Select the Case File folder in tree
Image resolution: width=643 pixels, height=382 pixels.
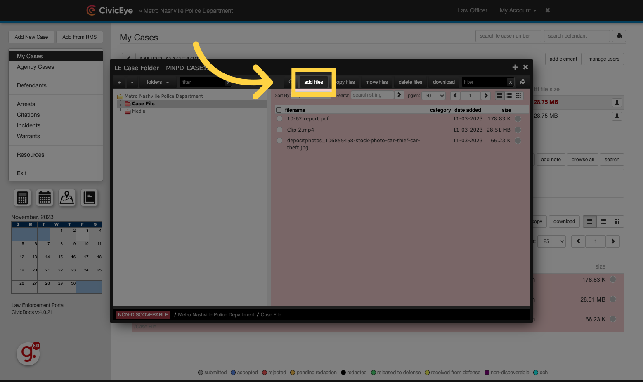pyautogui.click(x=143, y=104)
